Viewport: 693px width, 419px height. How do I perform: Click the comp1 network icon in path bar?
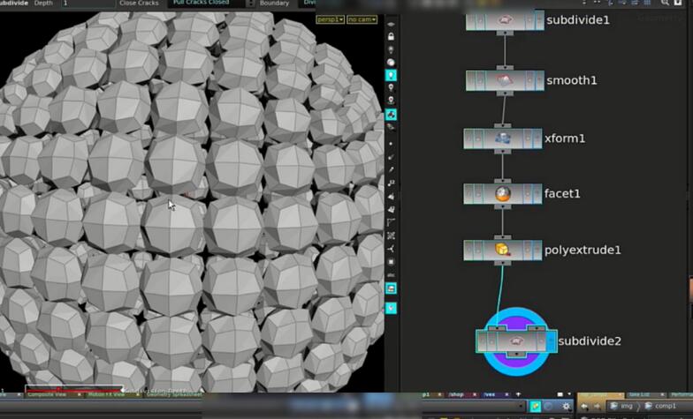(x=649, y=406)
